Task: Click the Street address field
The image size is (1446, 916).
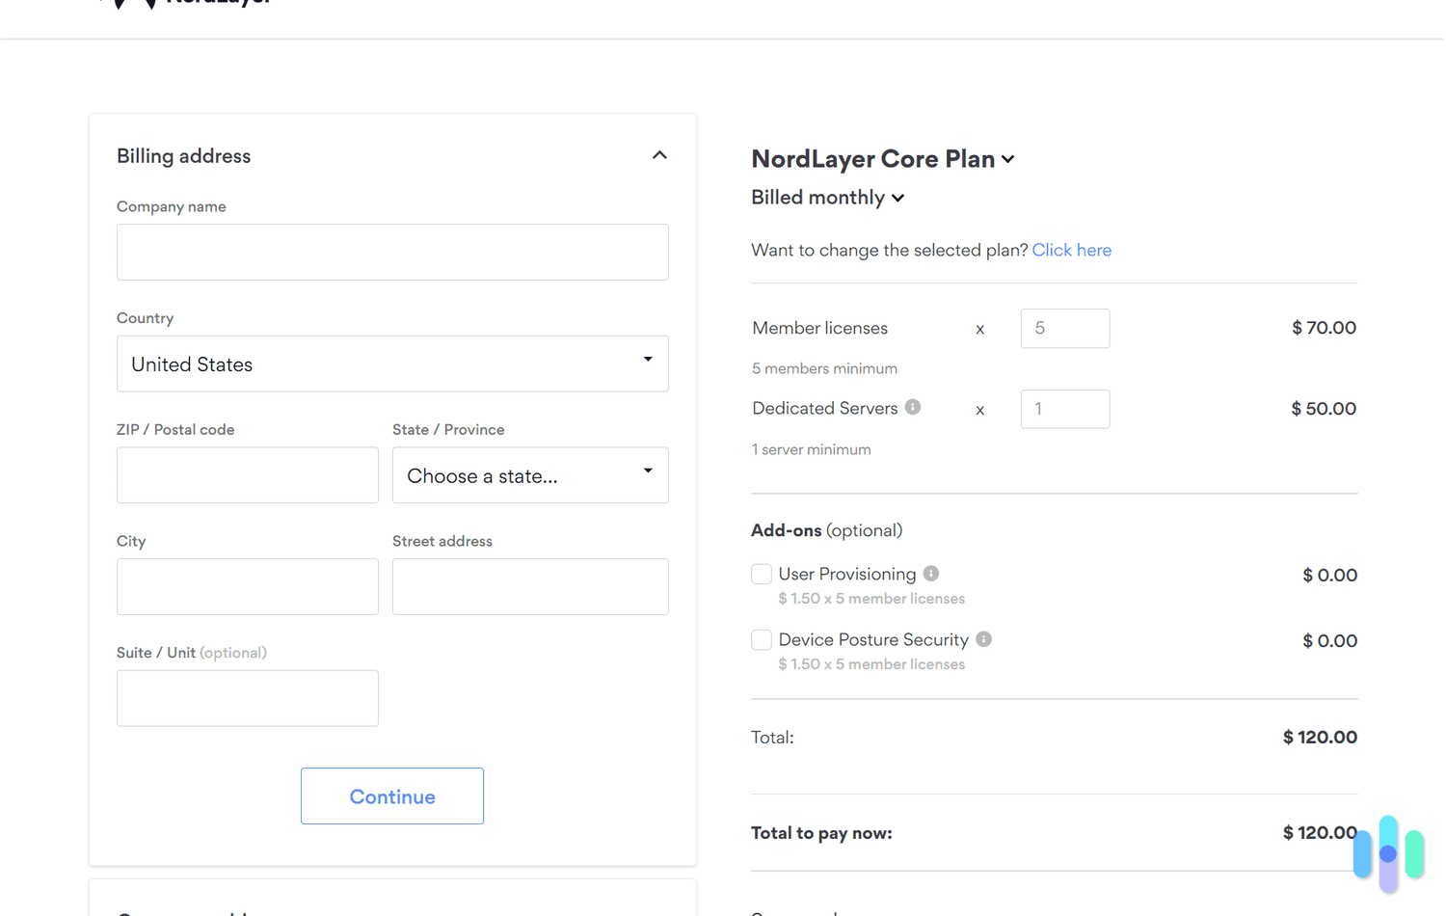Action: click(529, 586)
